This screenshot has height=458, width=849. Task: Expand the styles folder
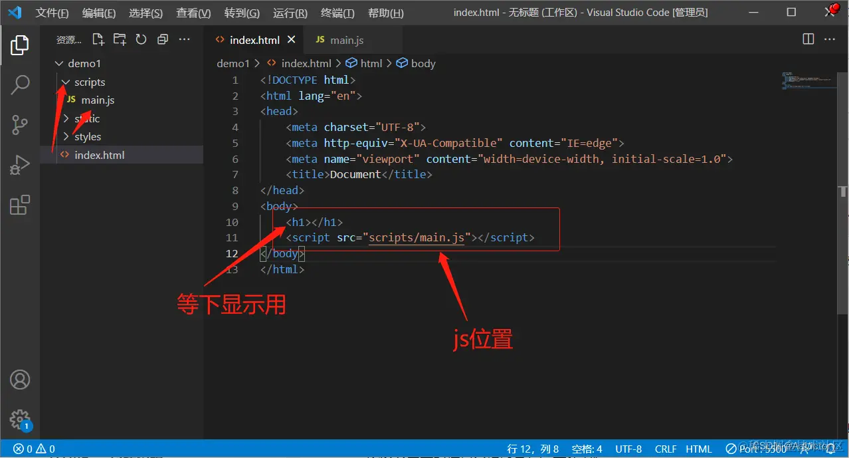66,136
